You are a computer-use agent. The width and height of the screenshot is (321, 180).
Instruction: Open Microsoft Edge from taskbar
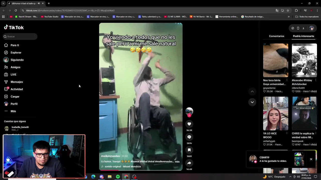[x=93, y=177]
